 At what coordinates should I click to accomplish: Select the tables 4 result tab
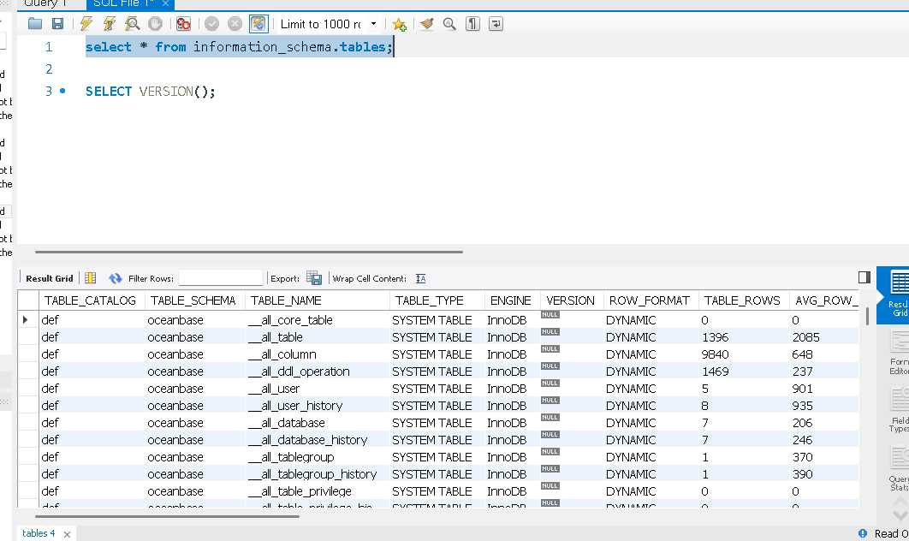[x=39, y=533]
